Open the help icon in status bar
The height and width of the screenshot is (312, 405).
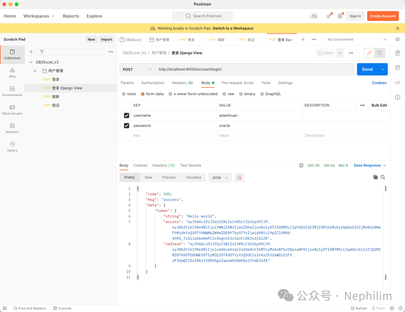[400, 308]
